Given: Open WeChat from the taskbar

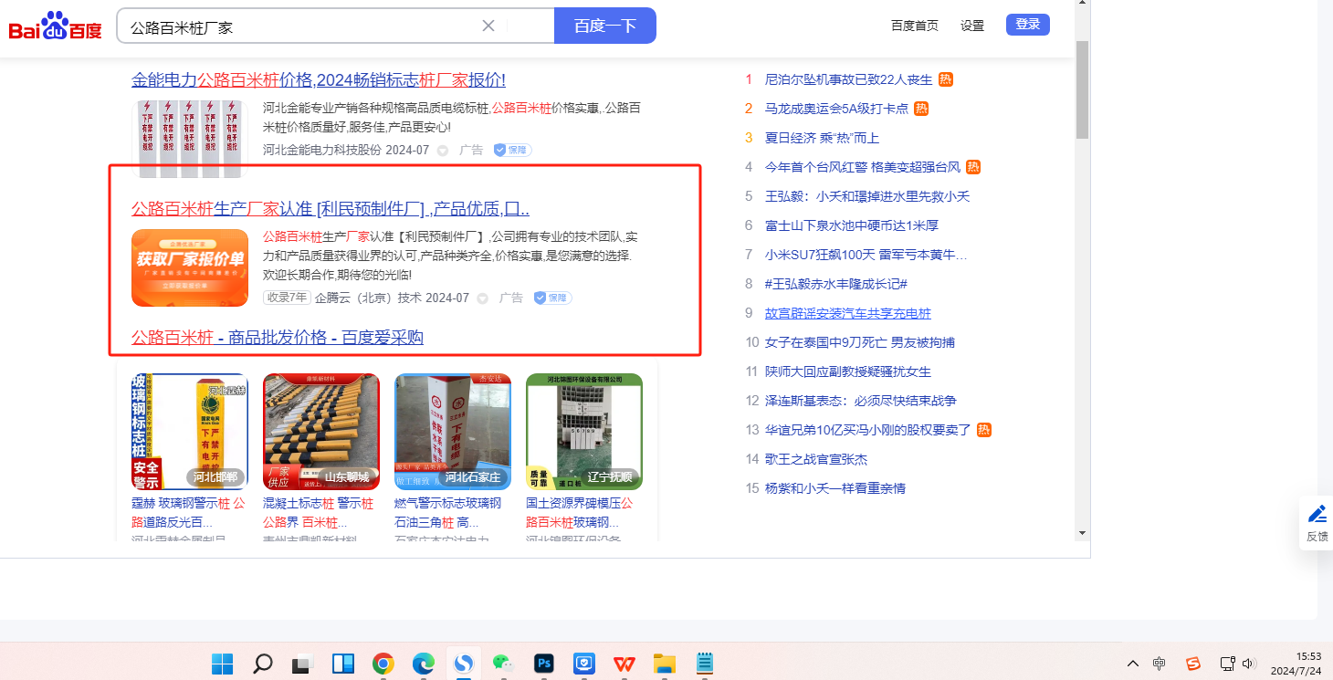Looking at the screenshot, I should click(503, 664).
